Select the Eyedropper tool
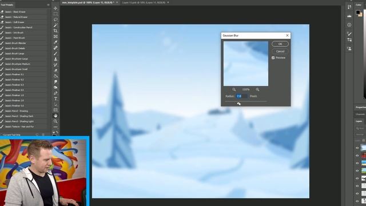366x206 pixels. (55, 42)
